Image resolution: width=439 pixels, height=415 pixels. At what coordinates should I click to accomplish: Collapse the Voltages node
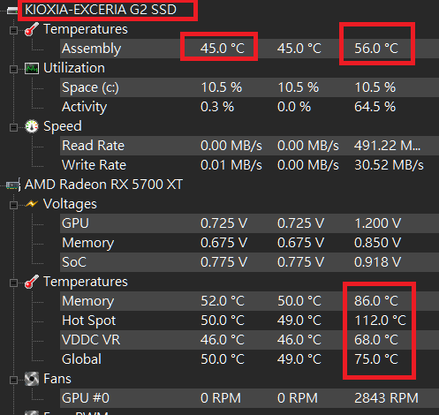(13, 205)
